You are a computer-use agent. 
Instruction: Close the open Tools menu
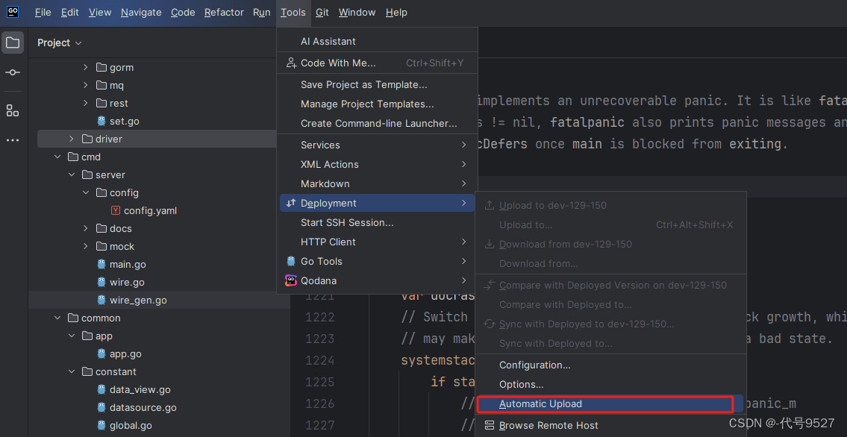[293, 13]
